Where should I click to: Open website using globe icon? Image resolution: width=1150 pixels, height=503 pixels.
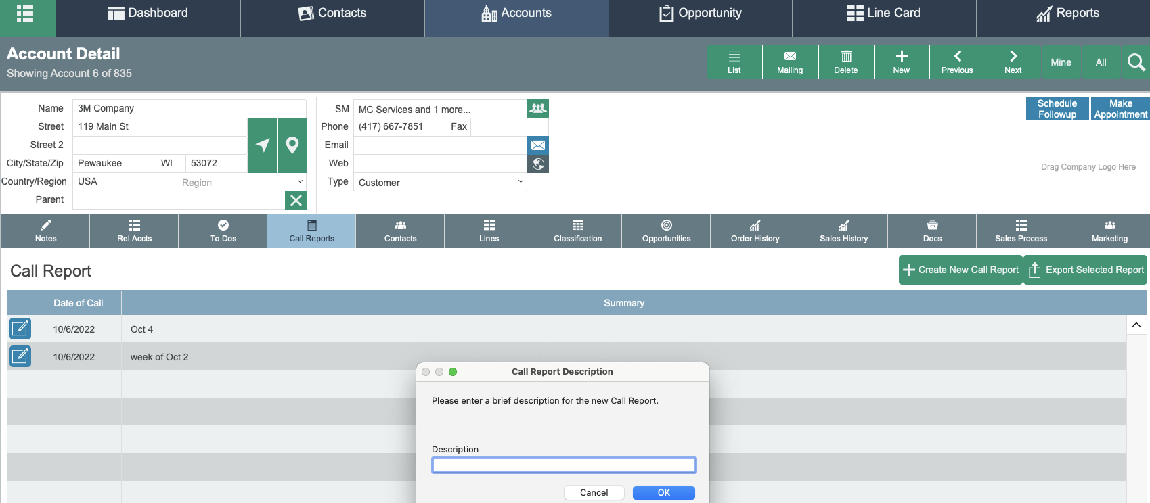pyautogui.click(x=538, y=164)
